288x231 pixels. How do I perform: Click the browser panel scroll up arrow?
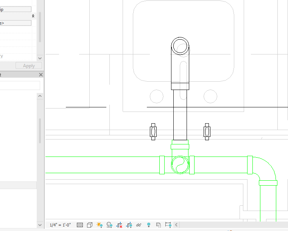tap(40, 96)
